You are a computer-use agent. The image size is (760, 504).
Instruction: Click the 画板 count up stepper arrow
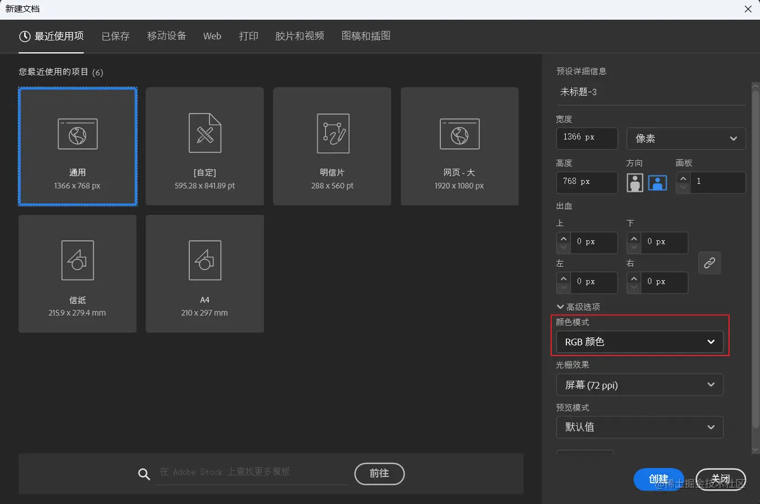pyautogui.click(x=682, y=179)
